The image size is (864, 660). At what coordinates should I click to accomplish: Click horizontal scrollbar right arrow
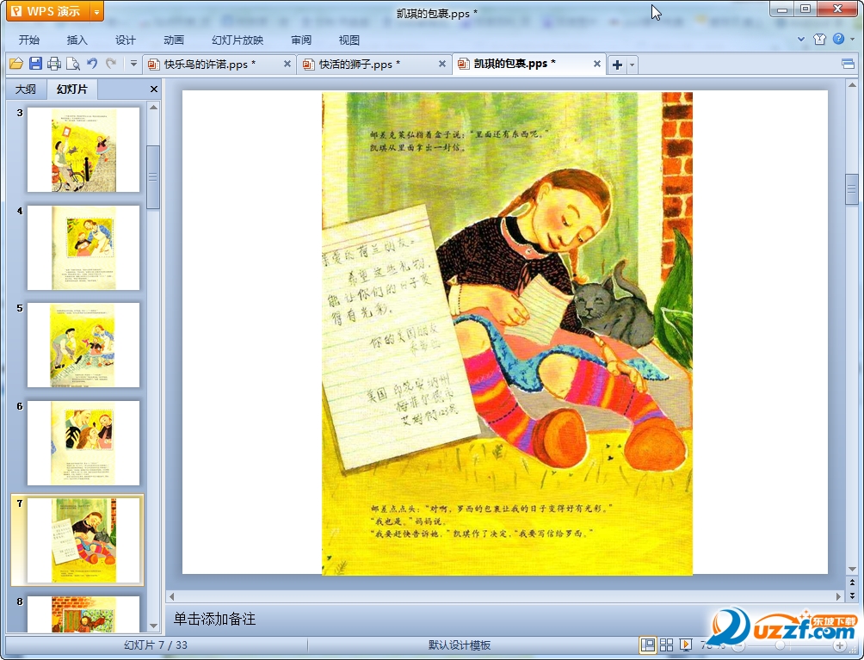(x=838, y=596)
